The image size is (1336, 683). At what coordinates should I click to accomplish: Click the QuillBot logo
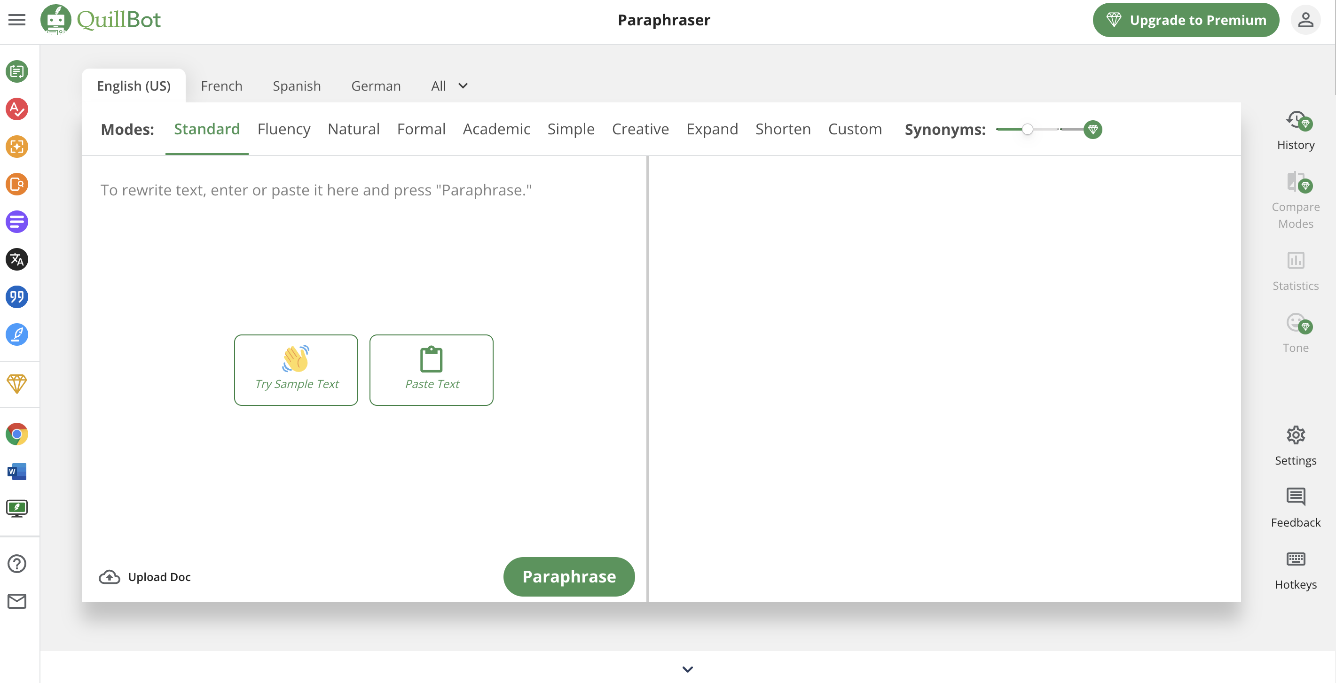click(101, 20)
